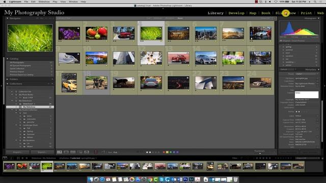This screenshot has width=326, height=183.
Task: Collapse the Metadata panel
Action: 318,70
